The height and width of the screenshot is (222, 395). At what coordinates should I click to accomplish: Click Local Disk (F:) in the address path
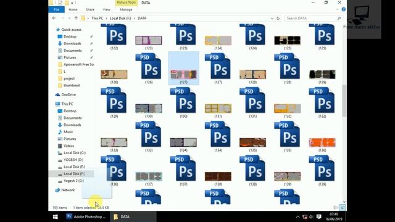tap(120, 18)
